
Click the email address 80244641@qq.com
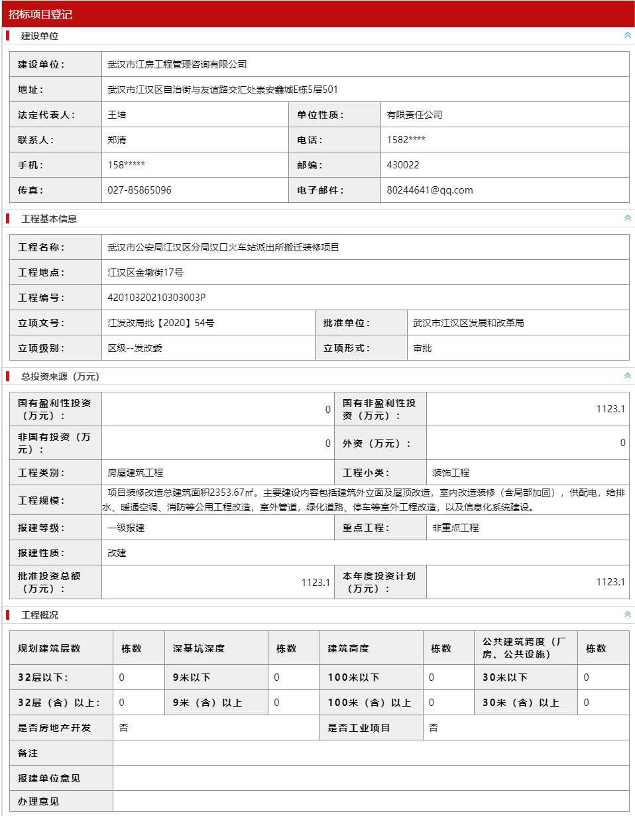click(430, 190)
